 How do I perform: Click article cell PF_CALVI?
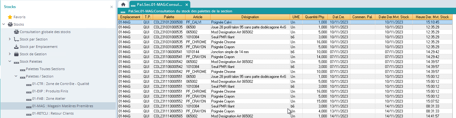[x=198, y=22]
